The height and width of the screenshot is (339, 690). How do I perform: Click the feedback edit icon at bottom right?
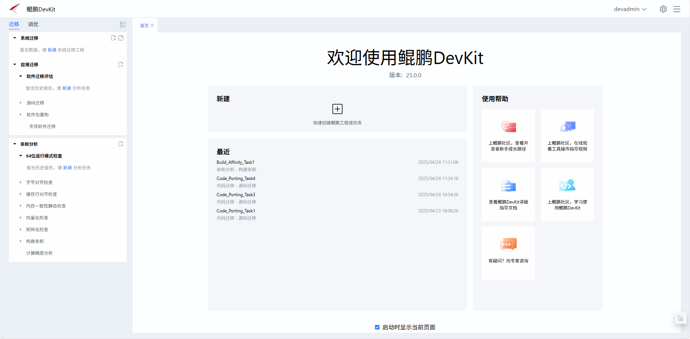click(x=681, y=318)
